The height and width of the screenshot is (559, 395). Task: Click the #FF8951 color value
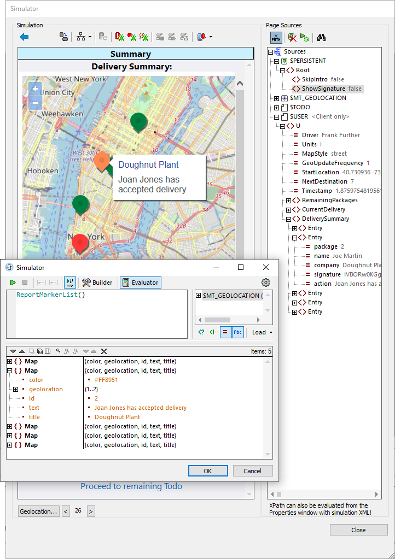106,380
